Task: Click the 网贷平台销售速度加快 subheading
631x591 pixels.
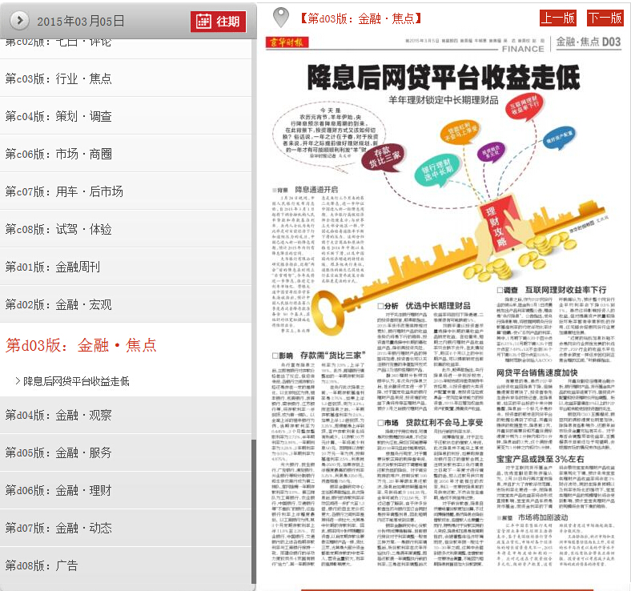Action: pyautogui.click(x=537, y=373)
